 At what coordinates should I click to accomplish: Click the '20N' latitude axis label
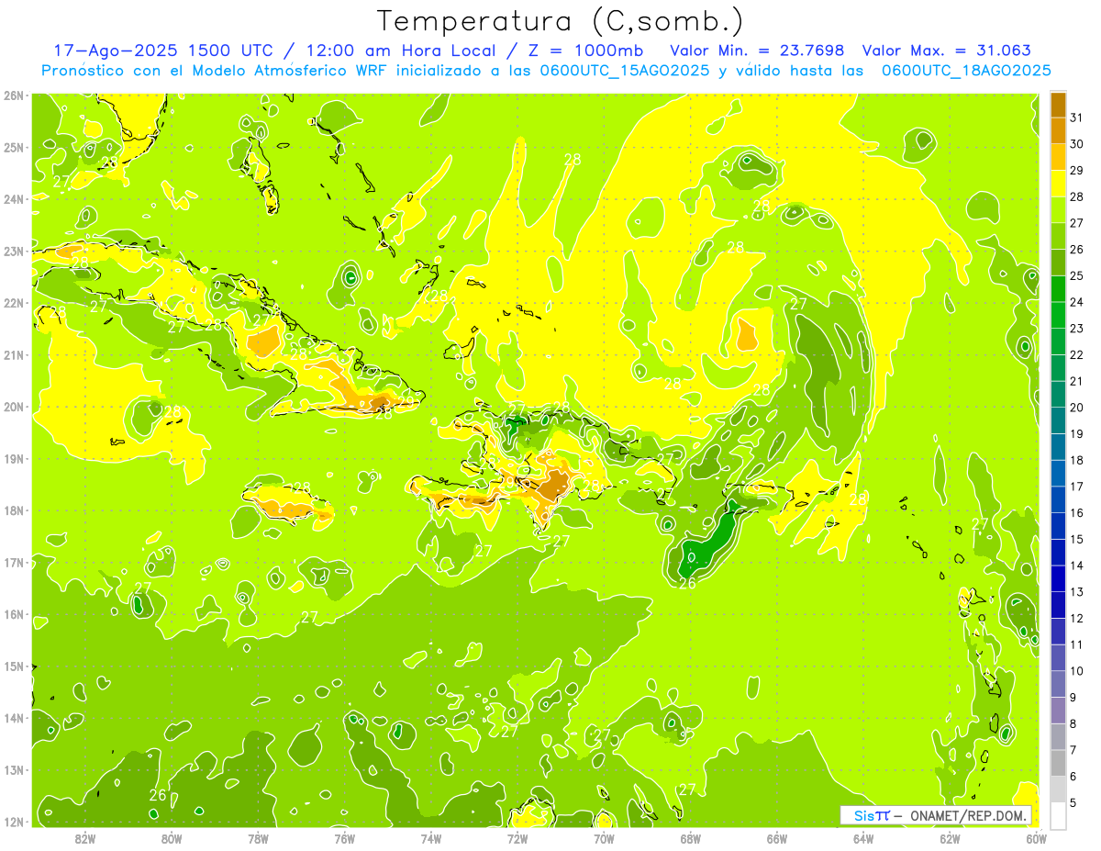pos(15,407)
